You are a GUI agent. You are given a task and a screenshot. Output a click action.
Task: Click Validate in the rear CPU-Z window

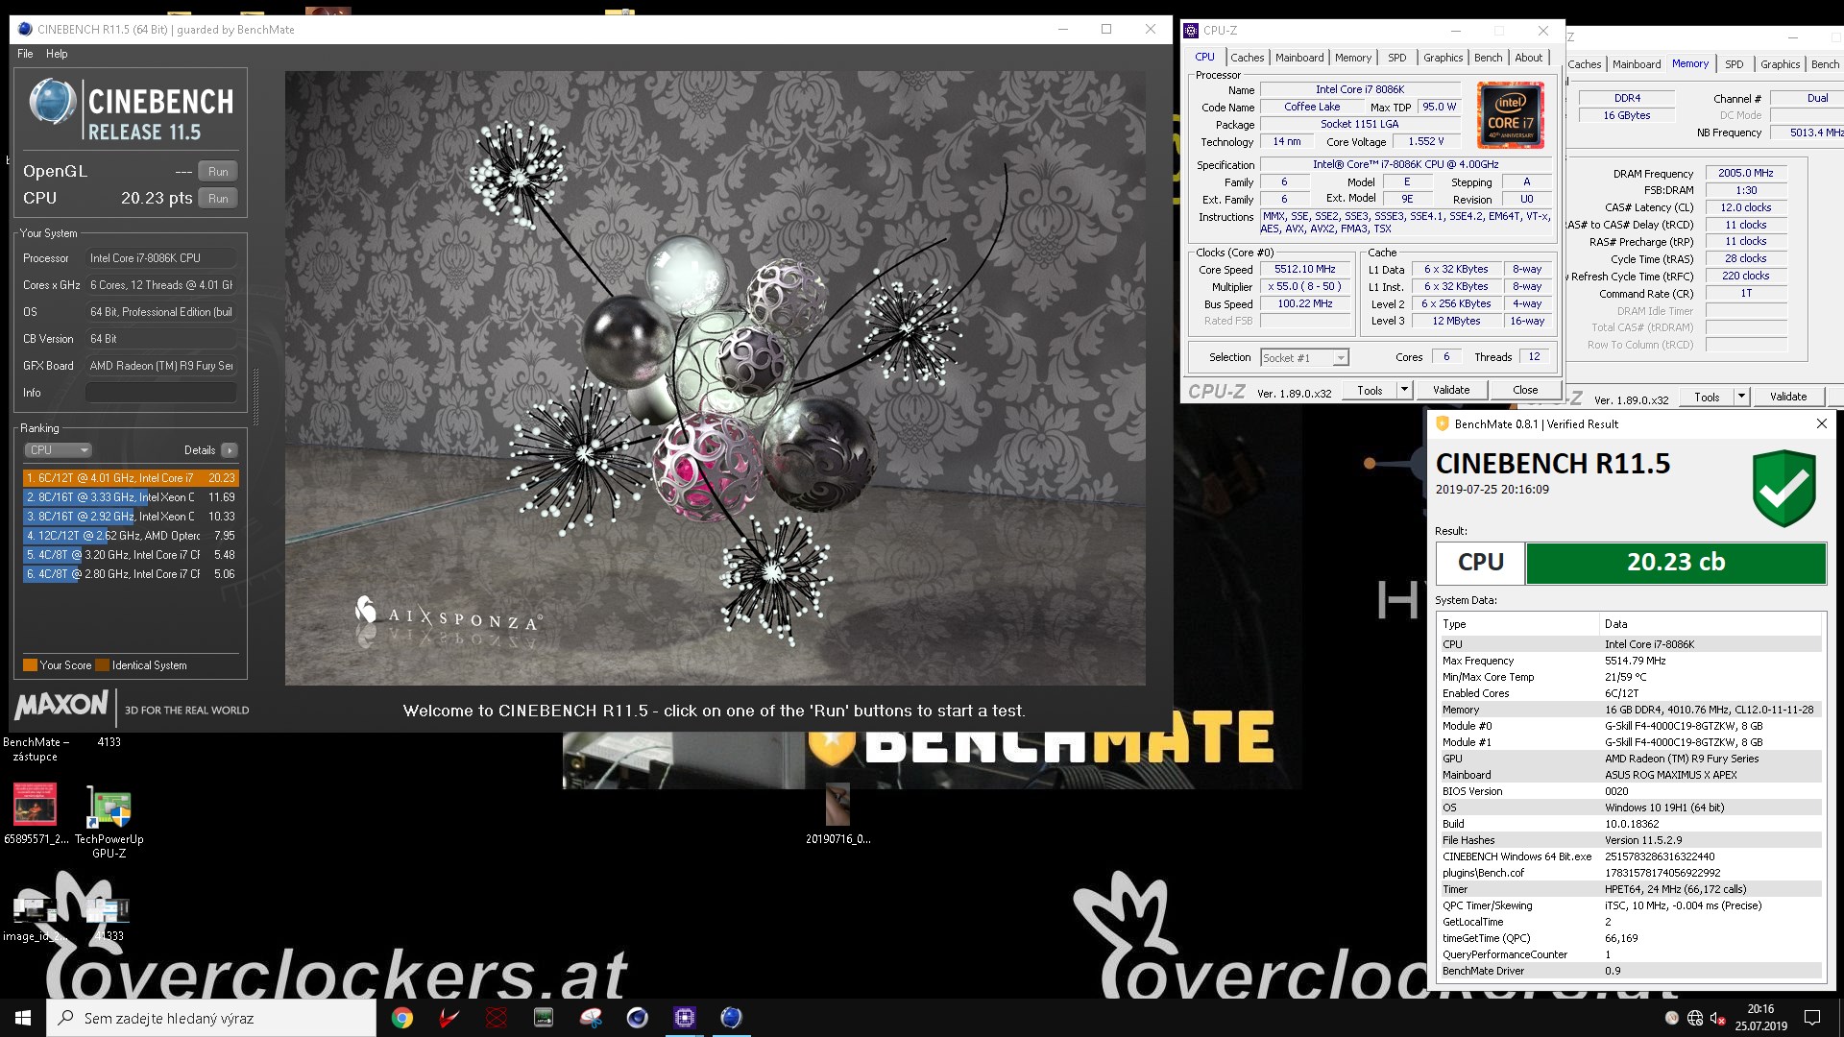tap(1788, 397)
